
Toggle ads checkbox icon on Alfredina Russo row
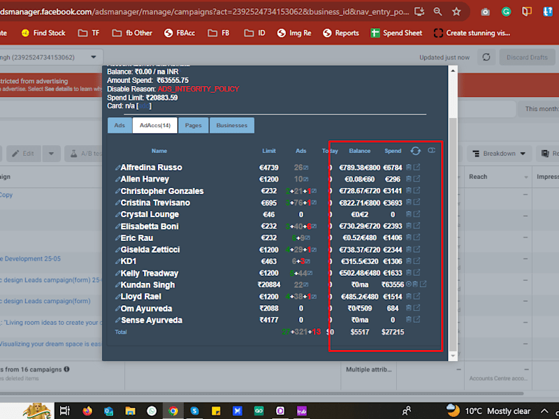[306, 168]
